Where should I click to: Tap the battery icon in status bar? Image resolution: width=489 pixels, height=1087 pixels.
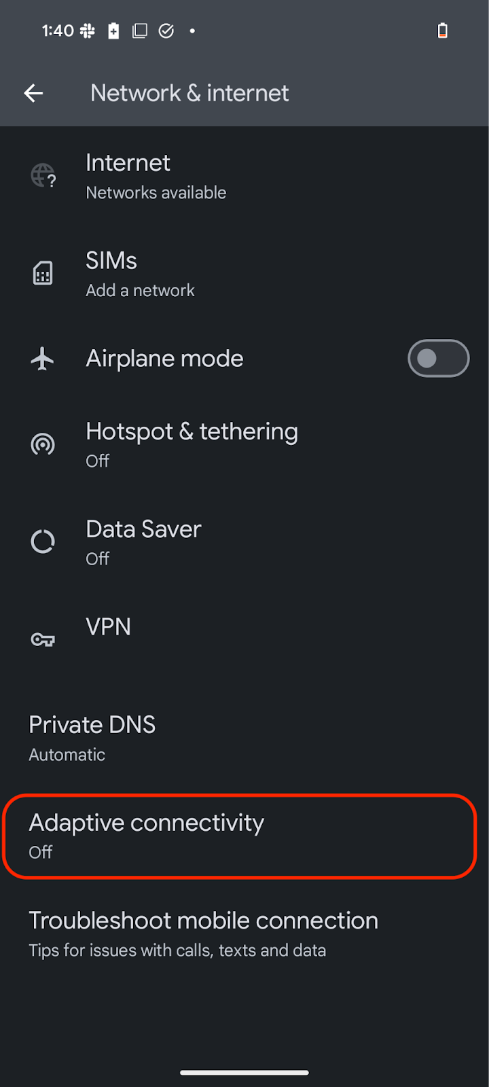pyautogui.click(x=443, y=31)
